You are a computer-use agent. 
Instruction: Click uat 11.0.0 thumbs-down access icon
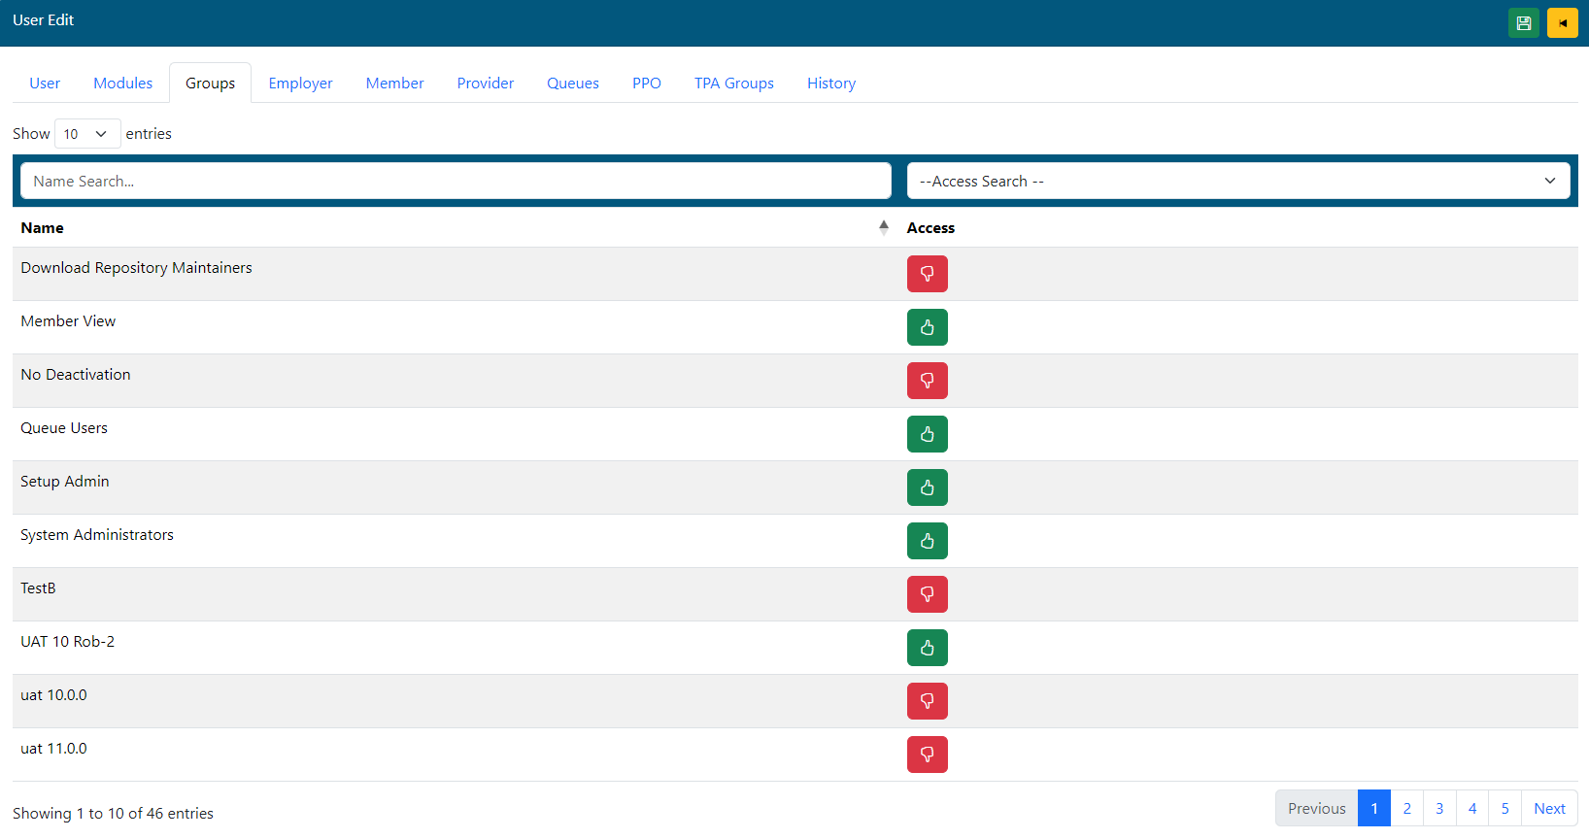(x=927, y=755)
